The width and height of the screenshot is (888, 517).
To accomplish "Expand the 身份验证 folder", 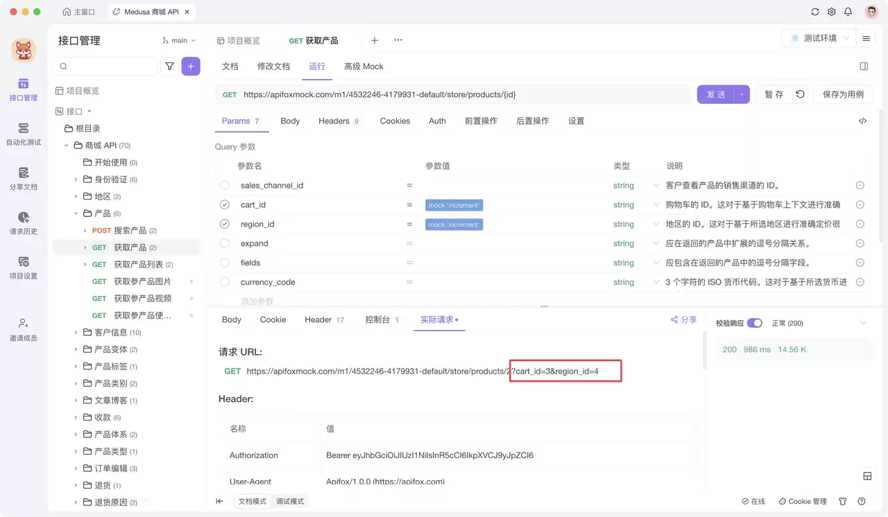I will click(x=76, y=179).
